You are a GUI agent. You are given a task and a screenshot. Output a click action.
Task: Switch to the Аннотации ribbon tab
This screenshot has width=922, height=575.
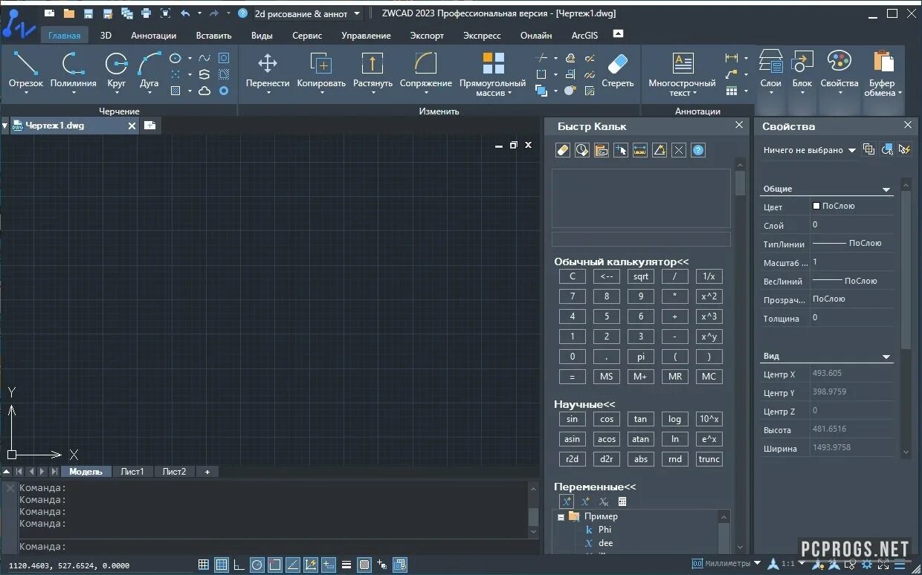tap(153, 35)
